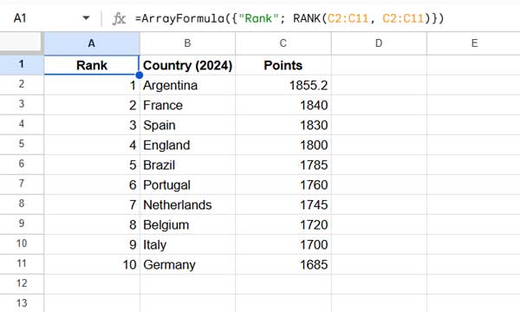Select the Italy cell

pos(187,244)
